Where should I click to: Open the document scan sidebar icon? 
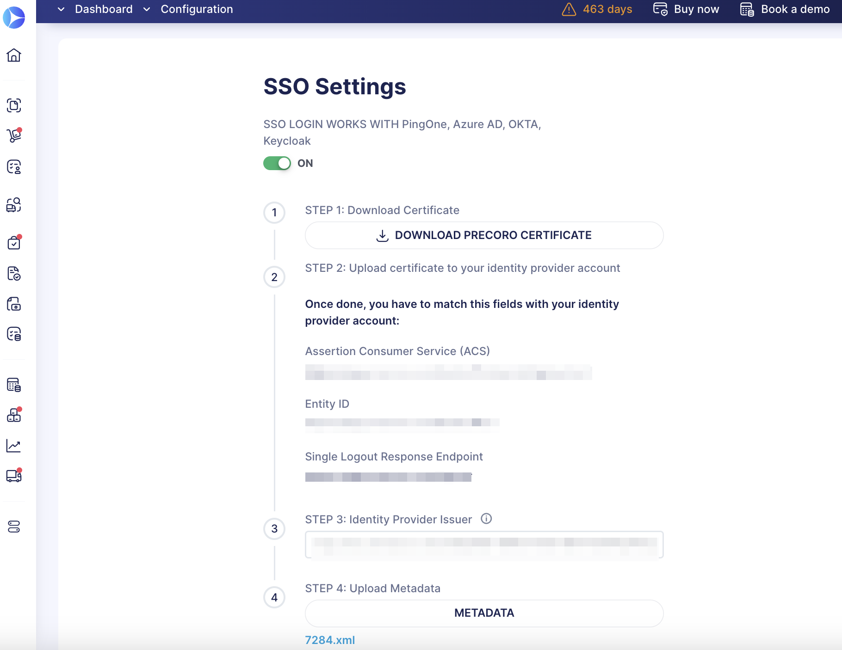pyautogui.click(x=14, y=105)
